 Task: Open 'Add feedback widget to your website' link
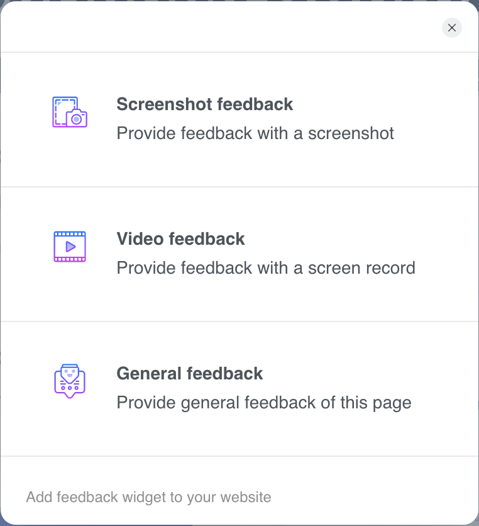[148, 497]
